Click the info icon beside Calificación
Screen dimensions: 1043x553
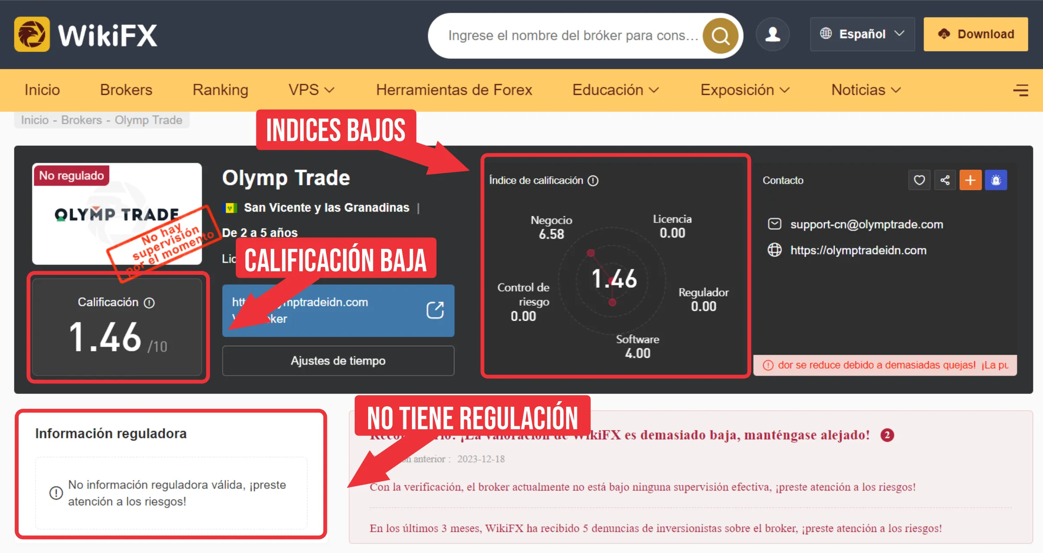(x=149, y=302)
